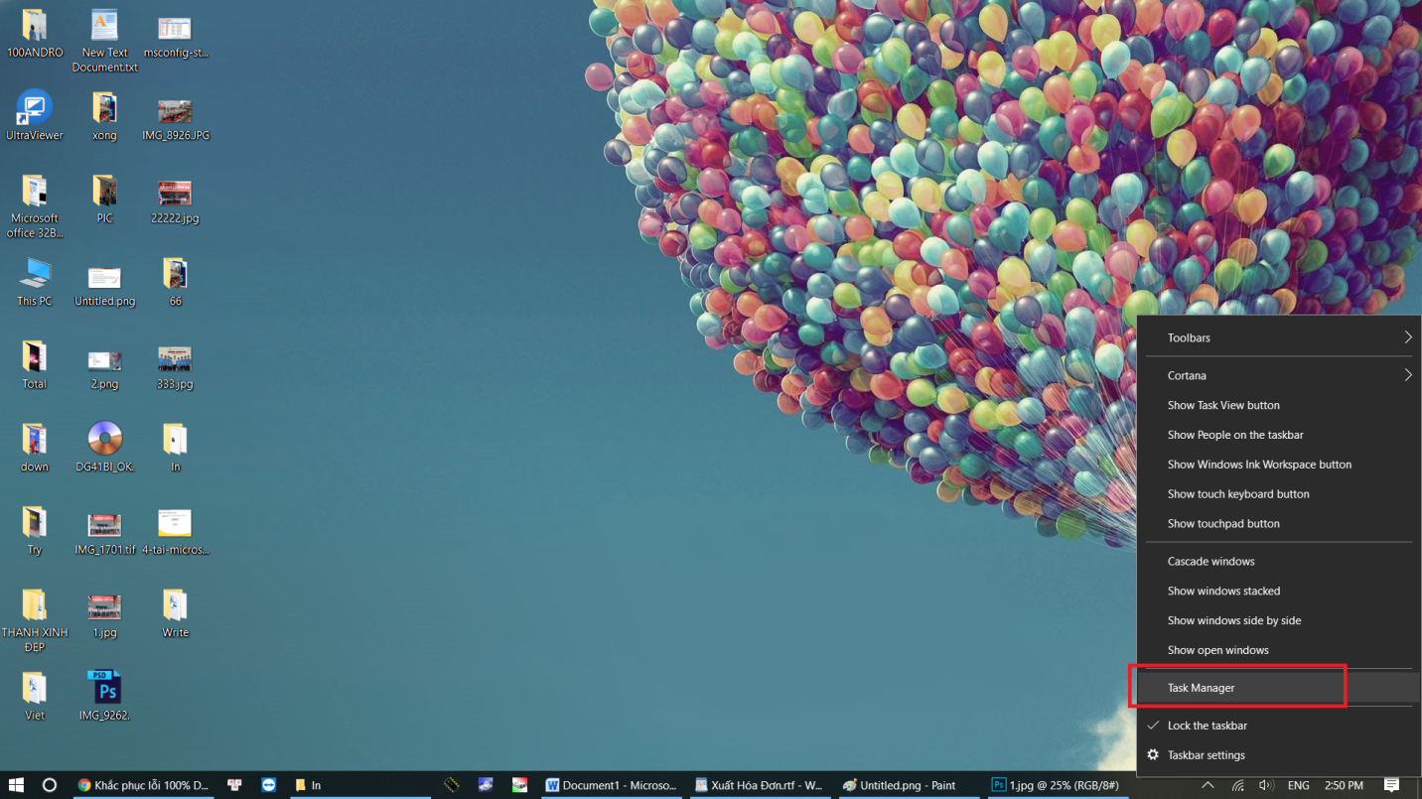
Task: Enable Show touch keyboard button
Action: [1279, 494]
